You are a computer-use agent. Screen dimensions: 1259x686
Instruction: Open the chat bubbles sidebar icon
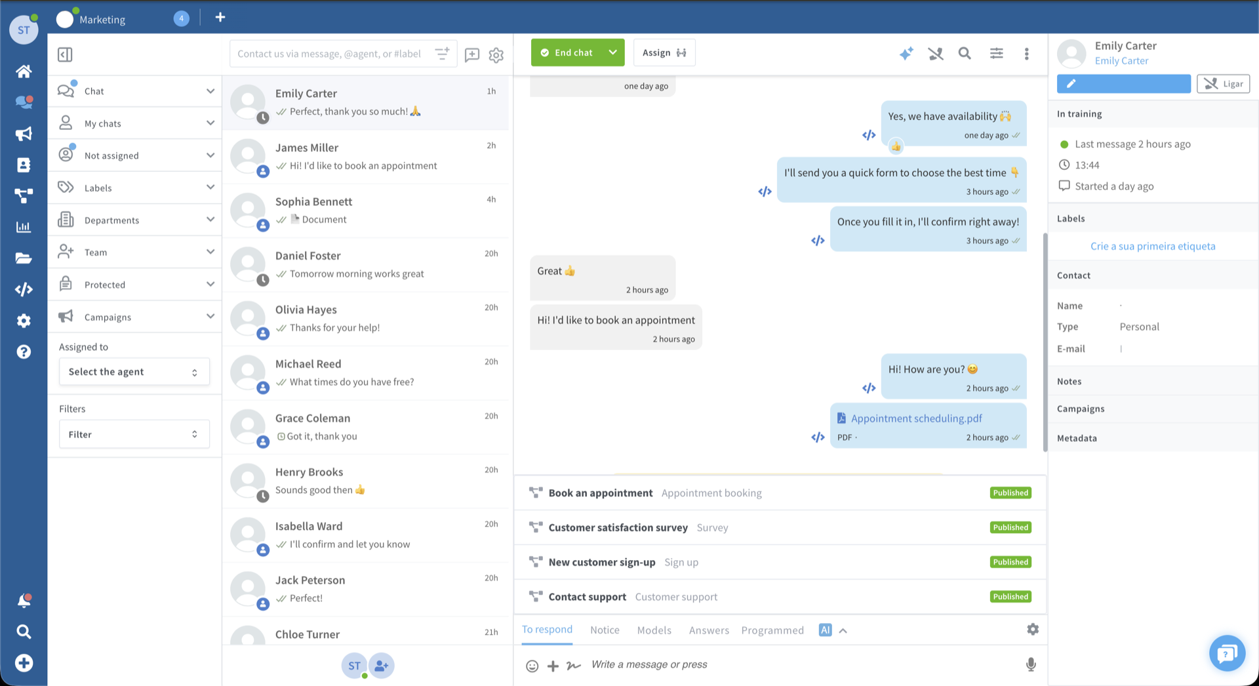(x=24, y=102)
